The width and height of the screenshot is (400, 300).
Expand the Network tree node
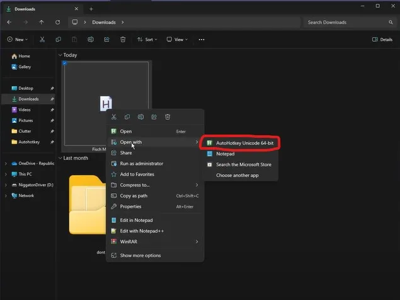(6, 196)
